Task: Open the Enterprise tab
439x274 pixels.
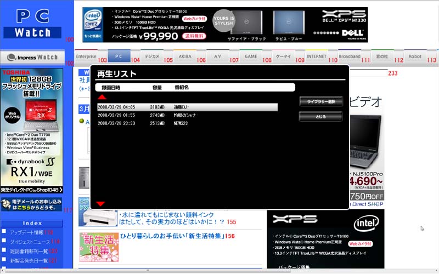Action: point(86,56)
